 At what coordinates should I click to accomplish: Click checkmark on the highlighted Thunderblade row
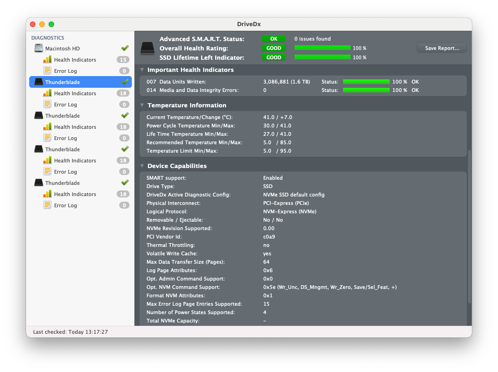pyautogui.click(x=125, y=82)
